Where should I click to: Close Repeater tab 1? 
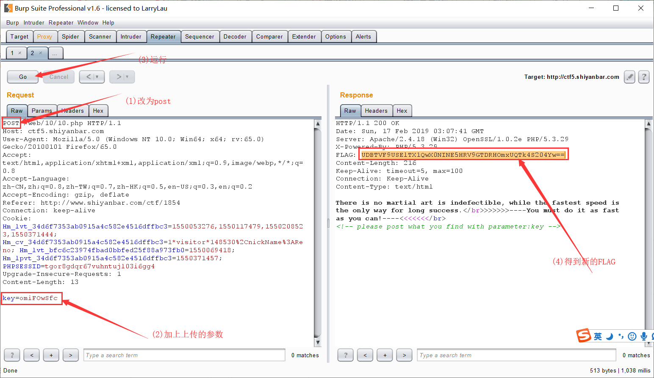click(19, 53)
